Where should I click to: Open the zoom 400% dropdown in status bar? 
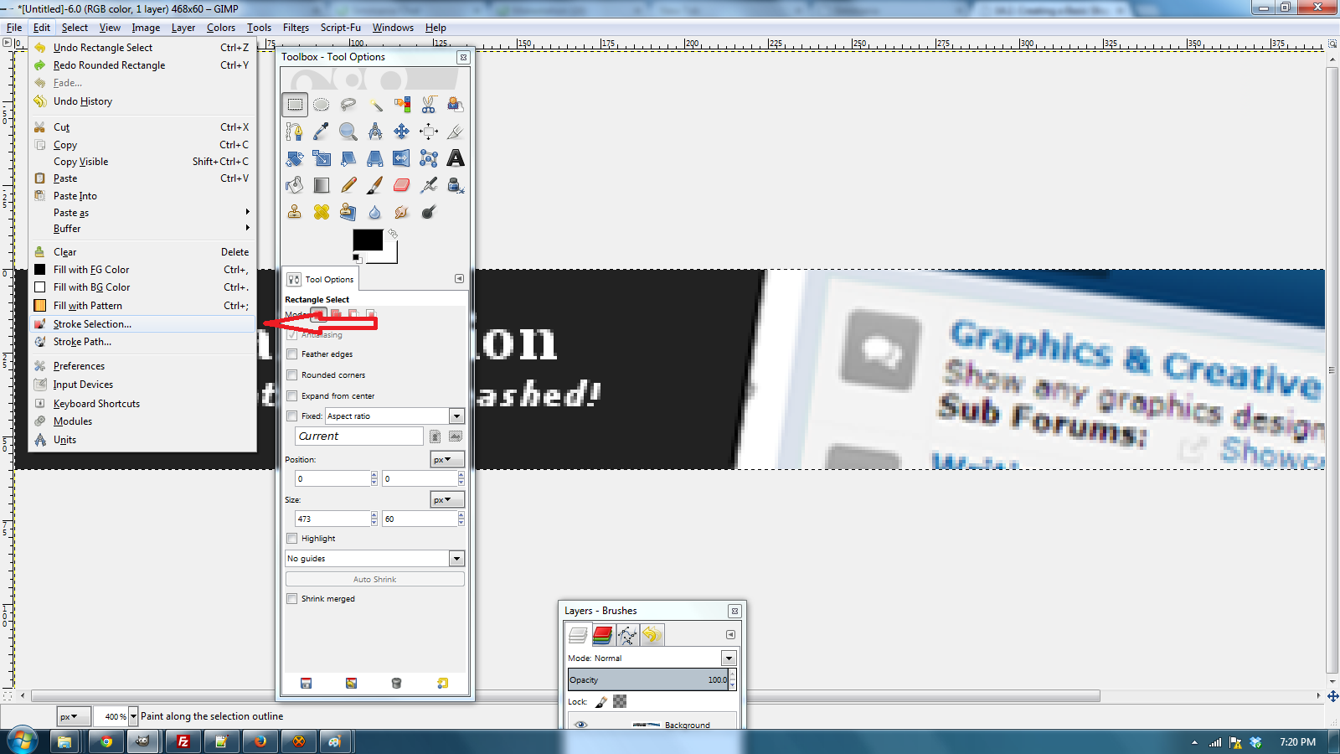pos(133,716)
